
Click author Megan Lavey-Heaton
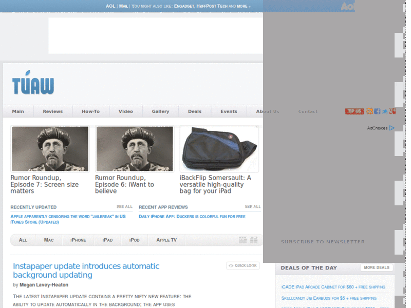click(44, 285)
